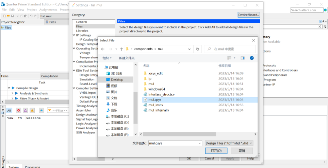
Task: Open the 组织 organize dropdown
Action: pos(107,58)
